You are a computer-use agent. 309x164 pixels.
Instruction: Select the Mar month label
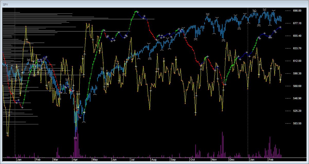(x=56, y=160)
